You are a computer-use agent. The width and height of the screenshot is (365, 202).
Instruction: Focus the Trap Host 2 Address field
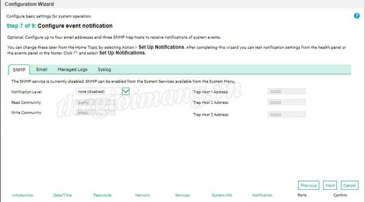[287, 102]
